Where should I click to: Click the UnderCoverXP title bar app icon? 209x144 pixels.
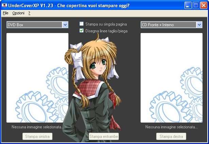(x=4, y=5)
